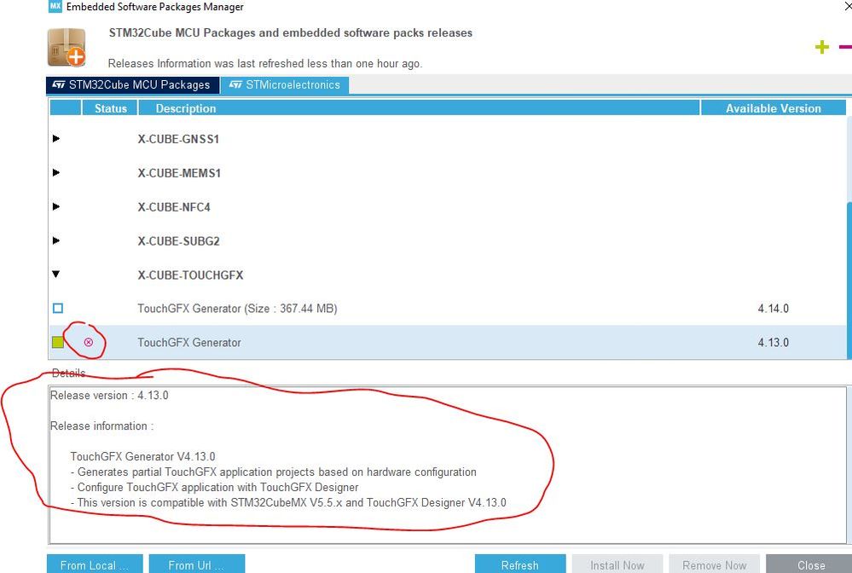Click the From Local button
Viewport: 852px width, 573px height.
coord(95,564)
